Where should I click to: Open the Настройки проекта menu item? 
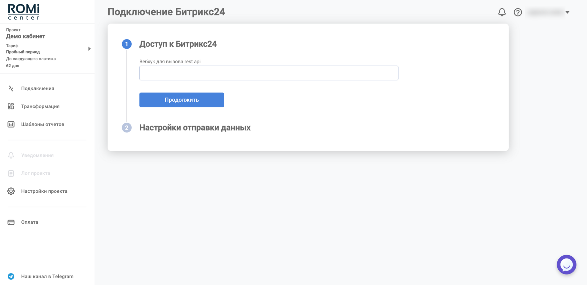(44, 191)
